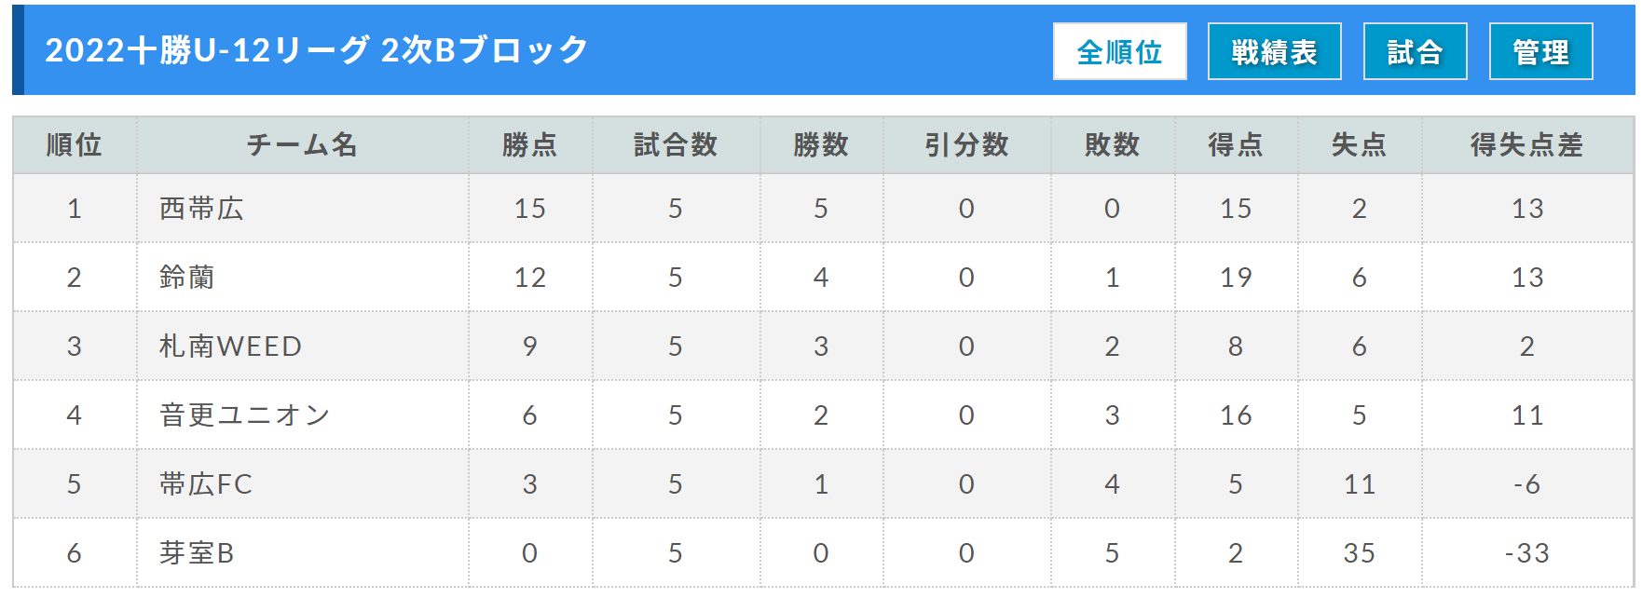Viewport: 1642px width, 598px height.
Task: Click the league title 2022十勝U-12リーグ 2次Bブロック
Action: [317, 50]
